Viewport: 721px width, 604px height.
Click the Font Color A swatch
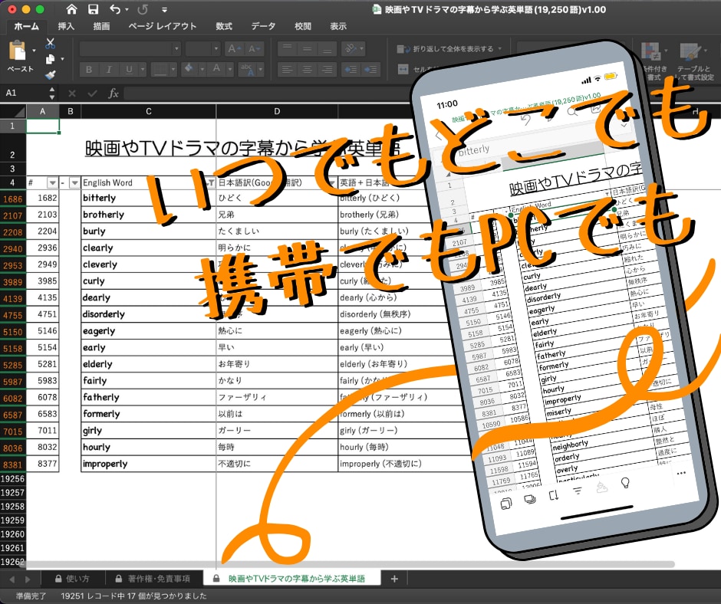(x=216, y=69)
